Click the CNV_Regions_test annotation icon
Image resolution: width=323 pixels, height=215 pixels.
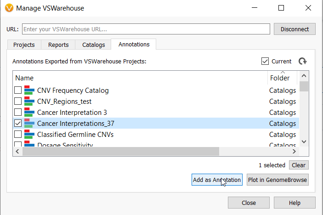[x=29, y=101]
